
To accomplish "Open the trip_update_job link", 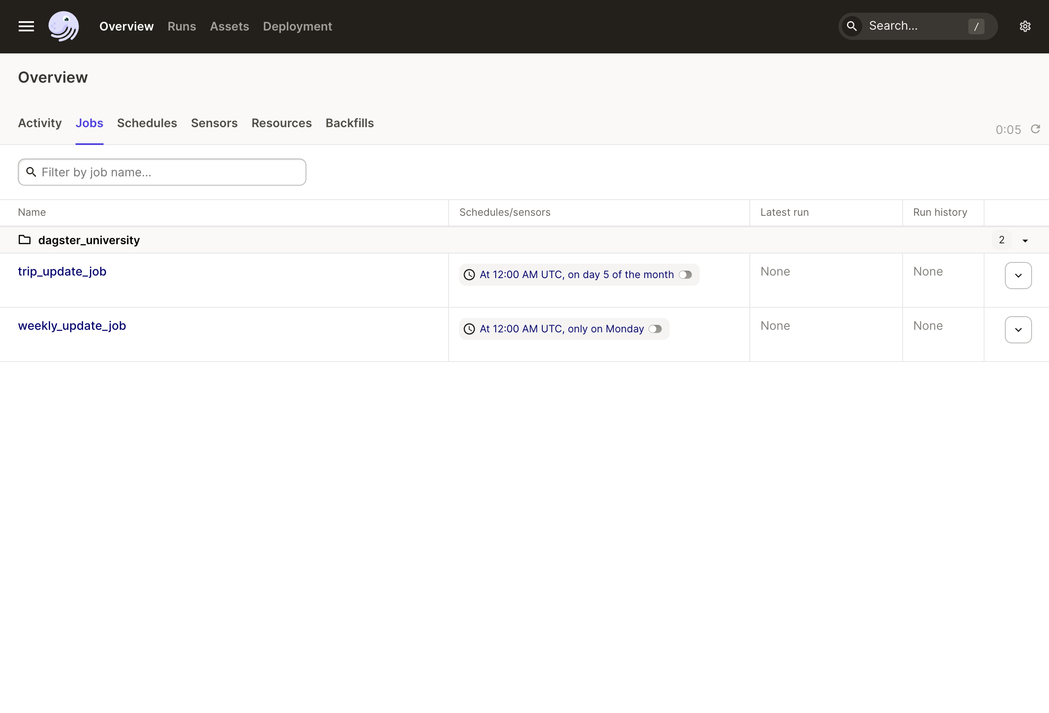I will (x=62, y=271).
